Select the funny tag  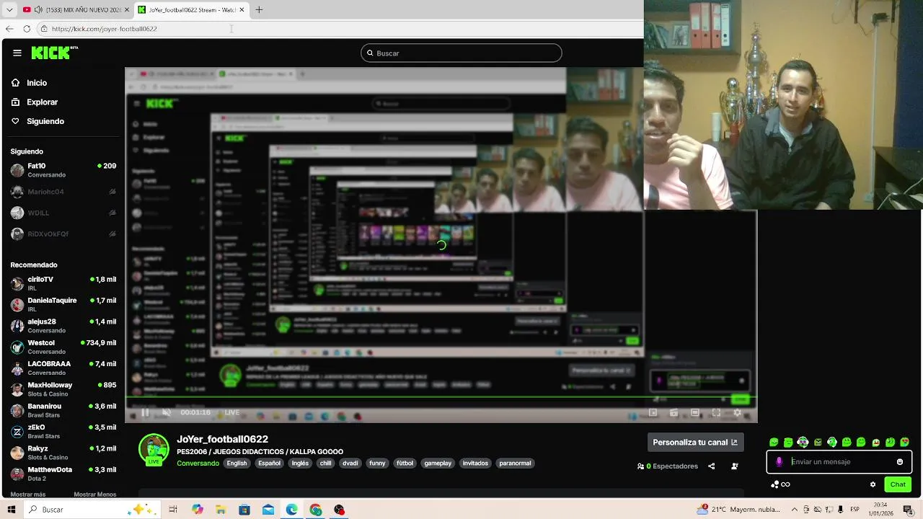(377, 463)
